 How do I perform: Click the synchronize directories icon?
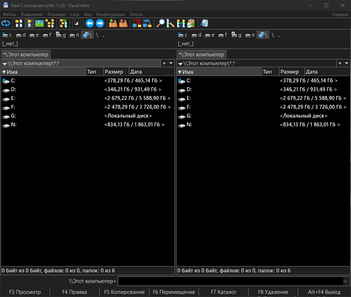pos(181,23)
